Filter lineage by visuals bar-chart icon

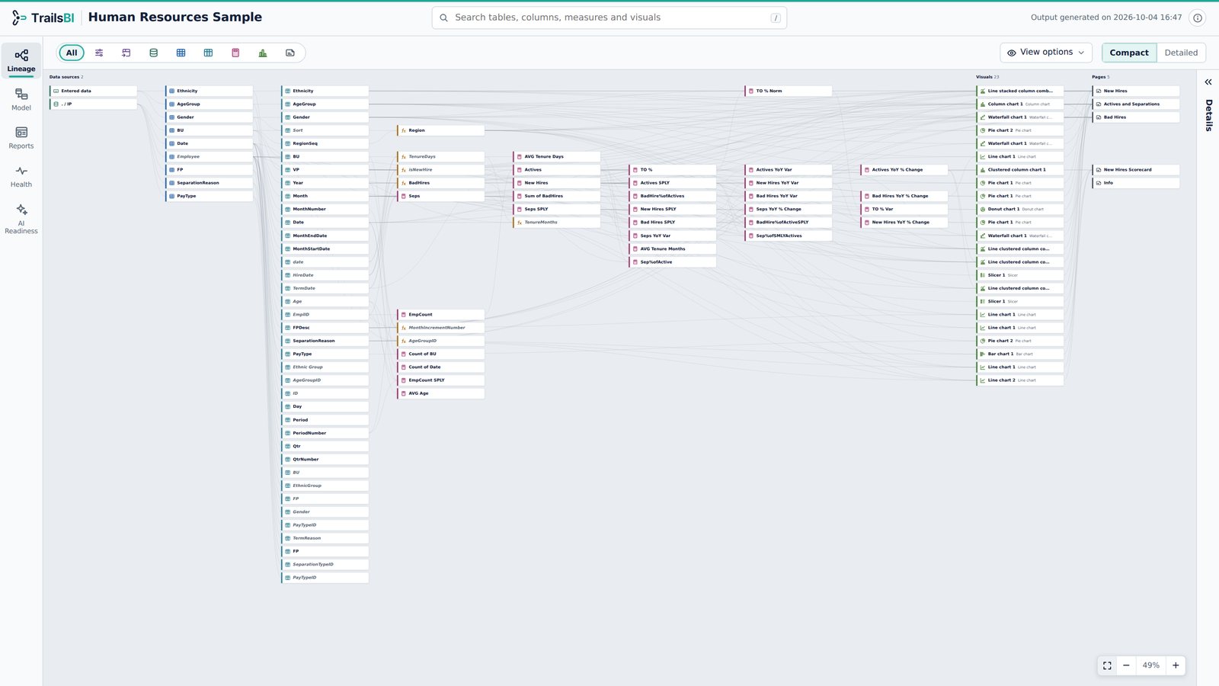(x=263, y=53)
